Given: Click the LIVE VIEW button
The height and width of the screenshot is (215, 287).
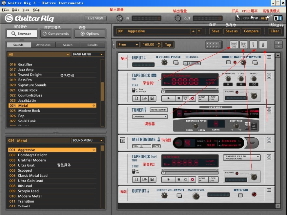Looking at the screenshot, I should coord(95,18).
